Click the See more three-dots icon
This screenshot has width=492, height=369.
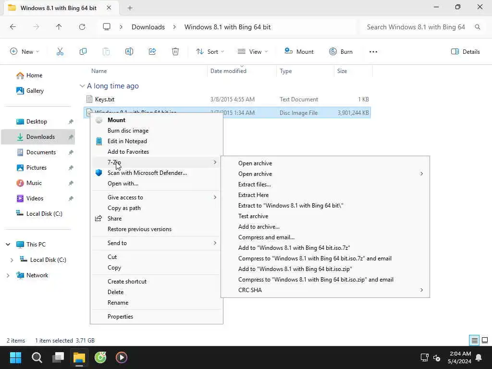(x=373, y=52)
